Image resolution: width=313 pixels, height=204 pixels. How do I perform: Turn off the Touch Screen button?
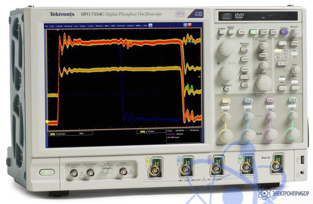click(227, 89)
